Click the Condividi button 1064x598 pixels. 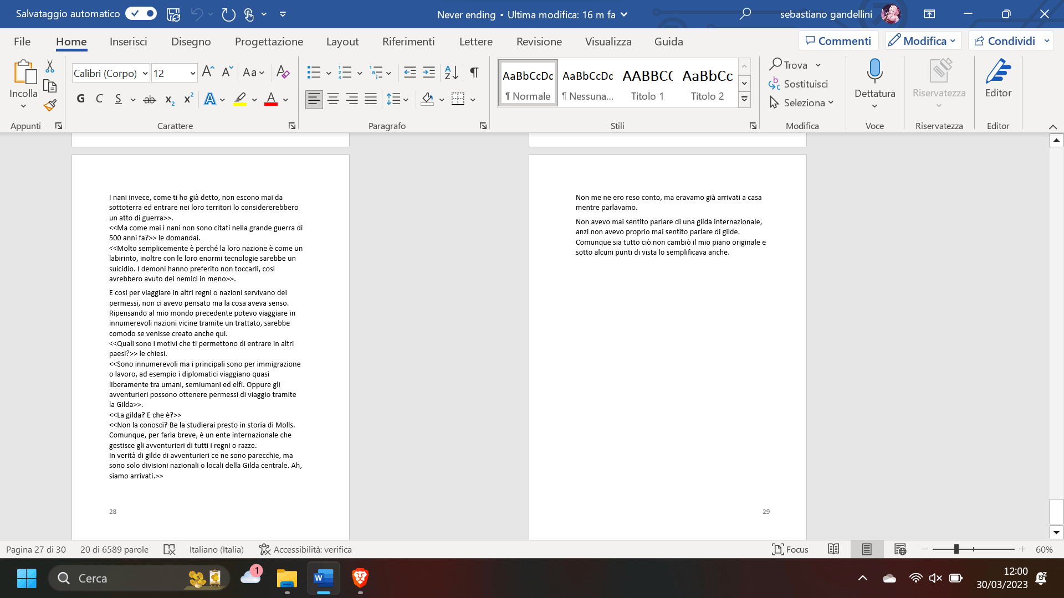pyautogui.click(x=1004, y=41)
